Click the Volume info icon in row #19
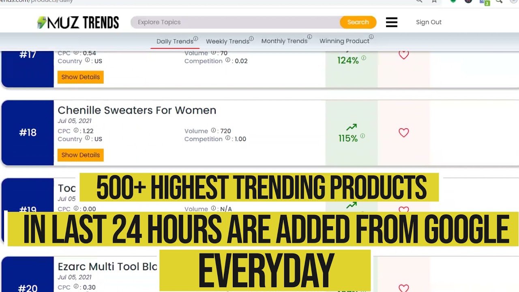Screen dimensions: 519x292 [213, 208]
